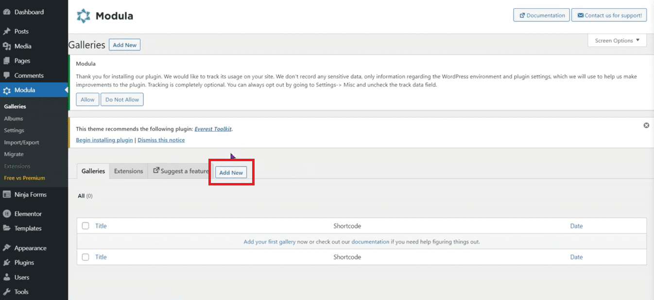Open the Suggest a feature tab
654x300 pixels.
tap(180, 171)
